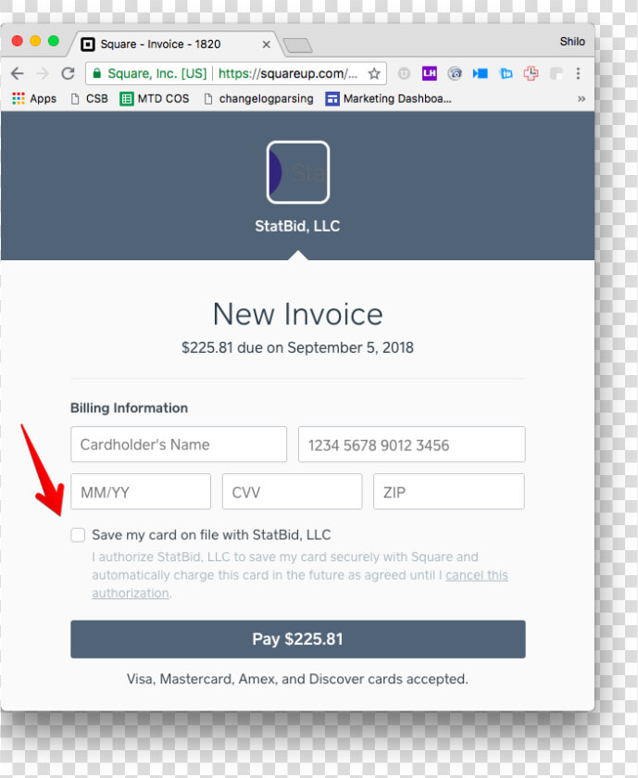Open the purple LH extension

[x=429, y=73]
